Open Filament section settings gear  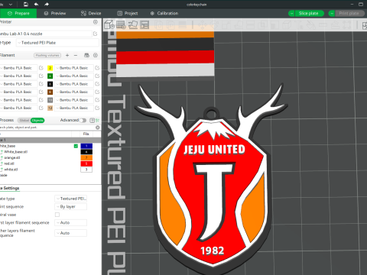click(96, 55)
